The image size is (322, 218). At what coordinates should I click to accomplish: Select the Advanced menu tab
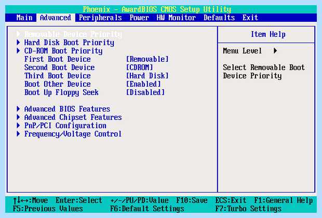click(x=56, y=18)
